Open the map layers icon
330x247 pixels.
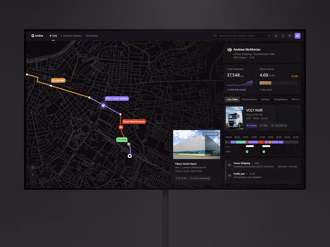(276, 36)
